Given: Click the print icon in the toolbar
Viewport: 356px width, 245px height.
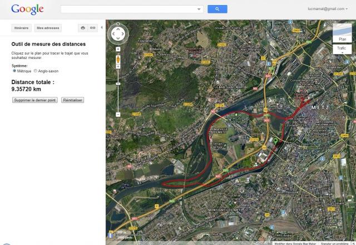Looking at the screenshot, I should [x=83, y=28].
